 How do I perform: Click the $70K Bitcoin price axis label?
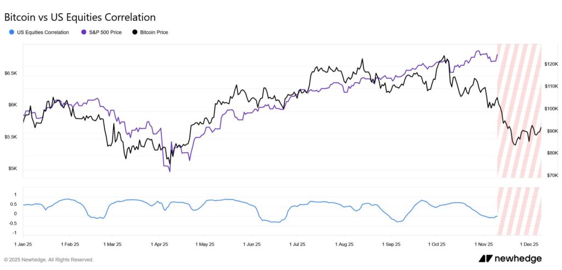pyautogui.click(x=551, y=175)
